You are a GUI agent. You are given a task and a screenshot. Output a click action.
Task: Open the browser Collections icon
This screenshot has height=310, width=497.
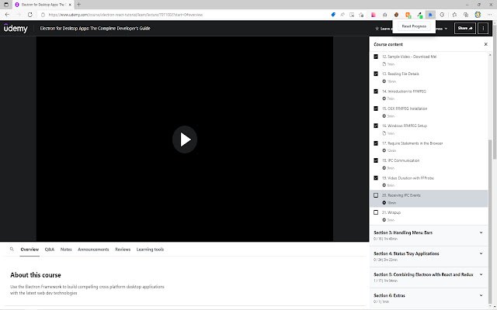pos(466,15)
